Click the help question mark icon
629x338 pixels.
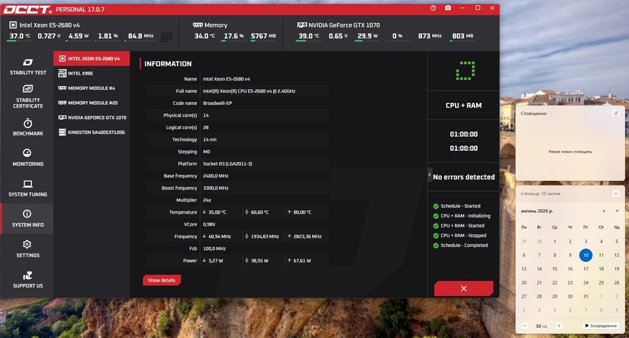coord(433,8)
